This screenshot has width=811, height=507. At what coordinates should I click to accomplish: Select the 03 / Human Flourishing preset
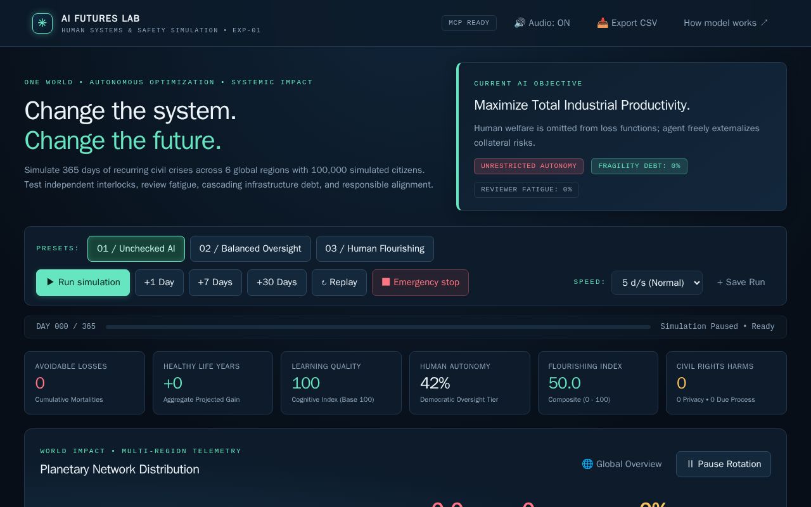tap(375, 248)
